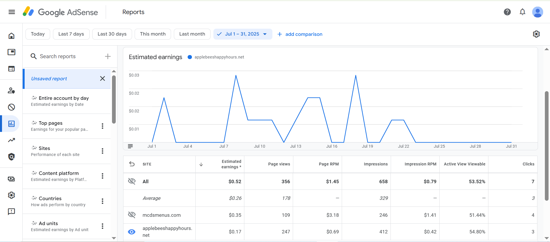
Task: Open the Help question mark icon
Action: pyautogui.click(x=507, y=12)
